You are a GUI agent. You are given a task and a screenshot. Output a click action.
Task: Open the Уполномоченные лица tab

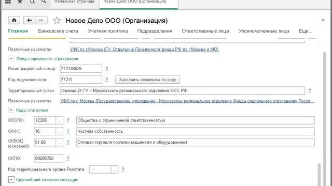coord(264,31)
